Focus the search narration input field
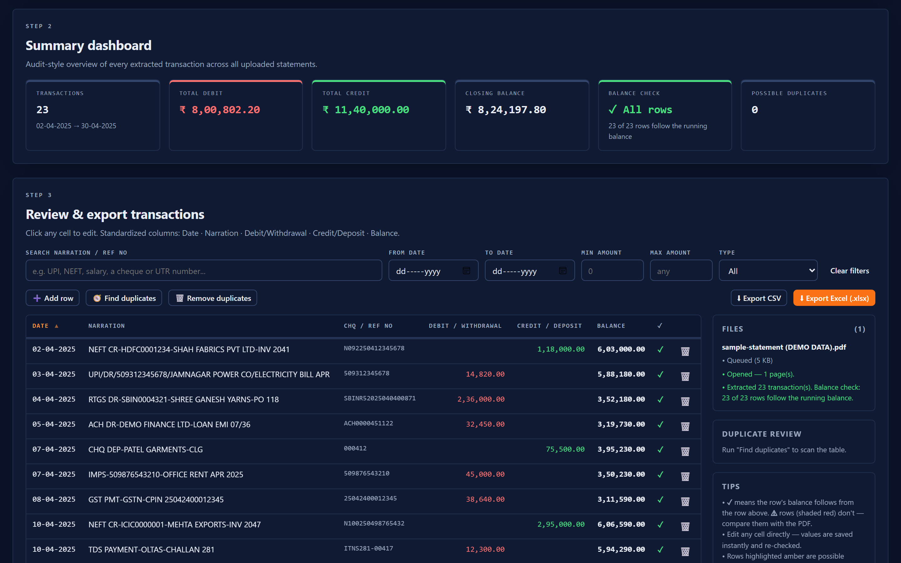901x563 pixels. click(x=204, y=271)
